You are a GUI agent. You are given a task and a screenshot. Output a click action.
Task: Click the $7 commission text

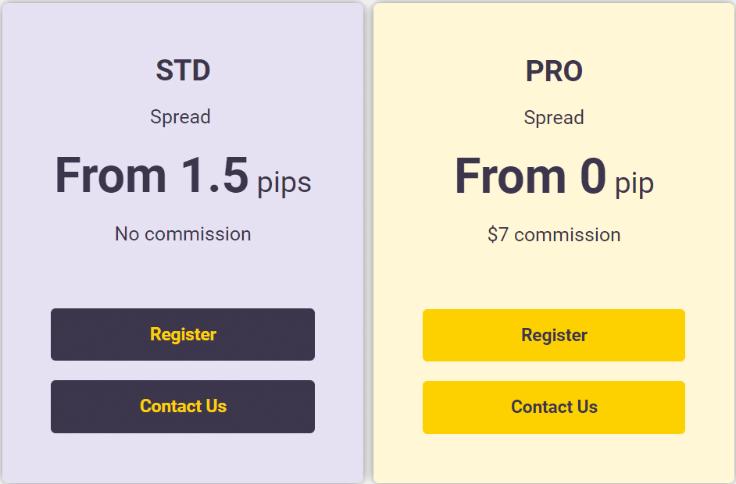pyautogui.click(x=554, y=235)
